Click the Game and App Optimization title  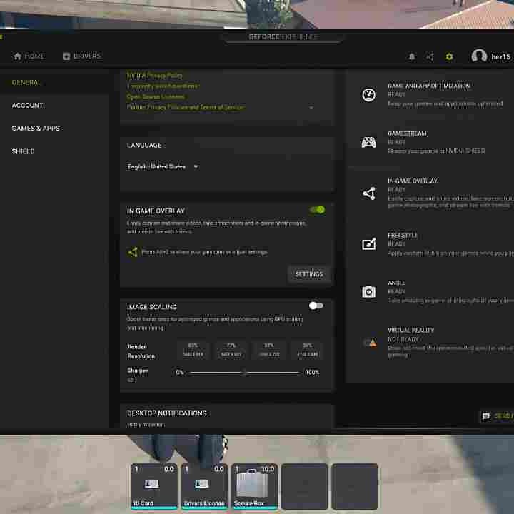pyautogui.click(x=429, y=86)
